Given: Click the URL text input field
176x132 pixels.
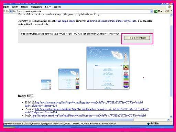Looking at the screenshot, I should [x=86, y=34].
